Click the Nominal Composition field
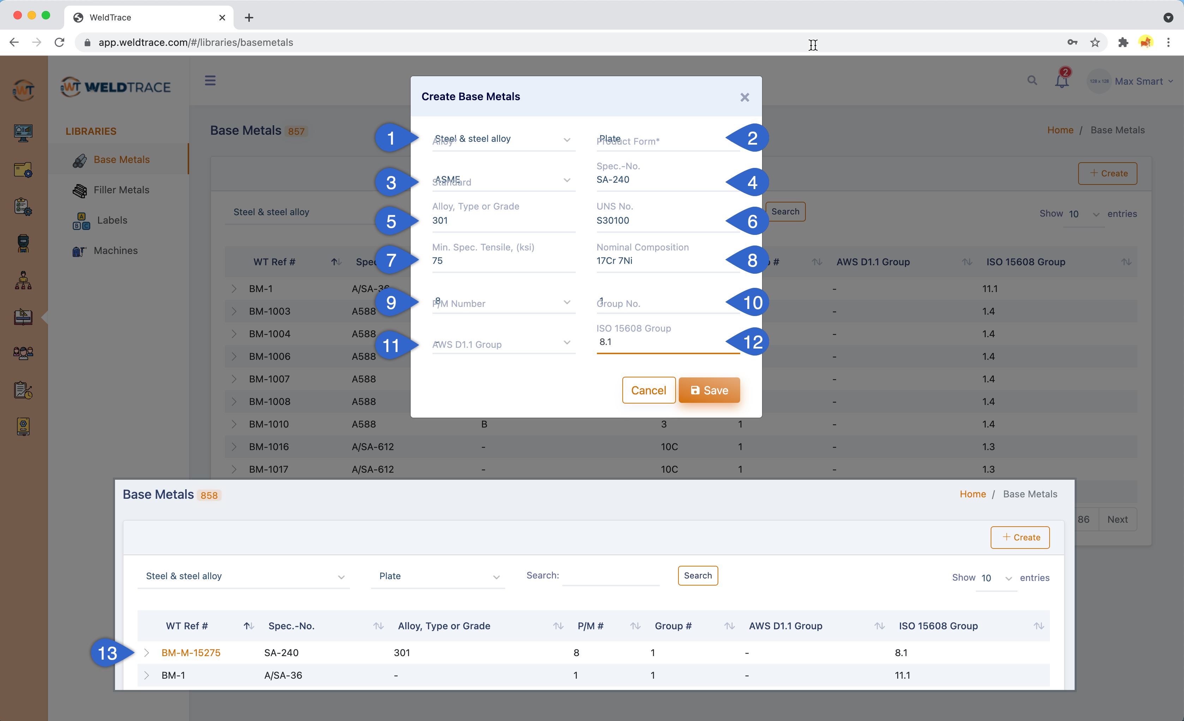Screen dimensions: 1184x721 coord(668,261)
